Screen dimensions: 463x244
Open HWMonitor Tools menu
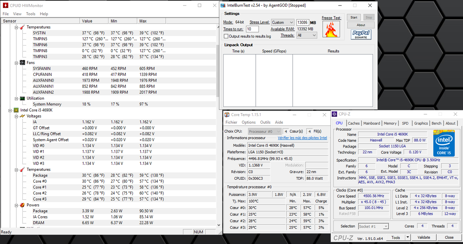click(x=31, y=14)
